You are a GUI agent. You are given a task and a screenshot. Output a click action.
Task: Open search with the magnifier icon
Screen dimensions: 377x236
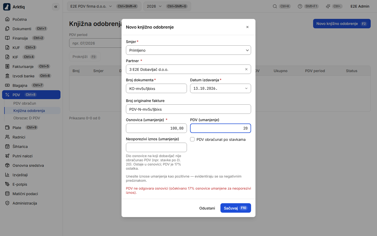(275, 6)
